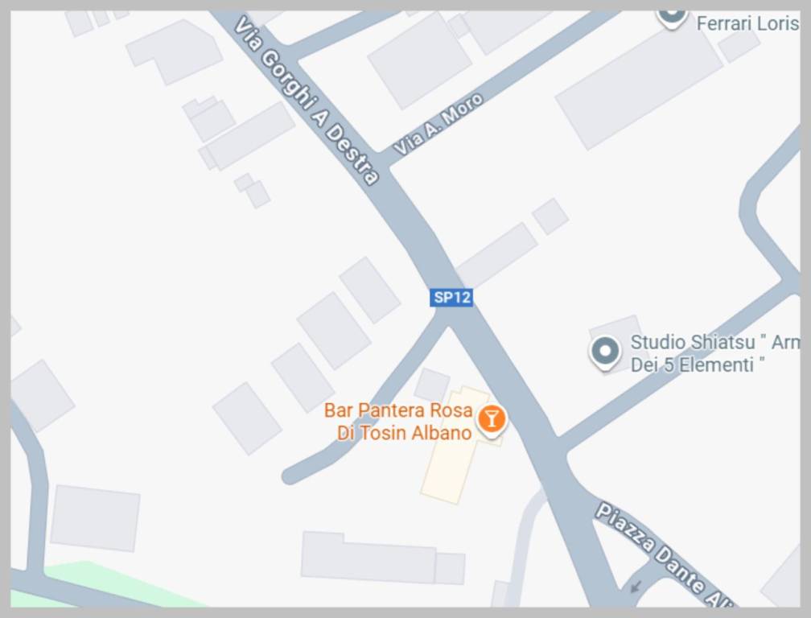Click the light gray path south of the bar
Viewport: 811px width, 618px height.
coord(522,548)
